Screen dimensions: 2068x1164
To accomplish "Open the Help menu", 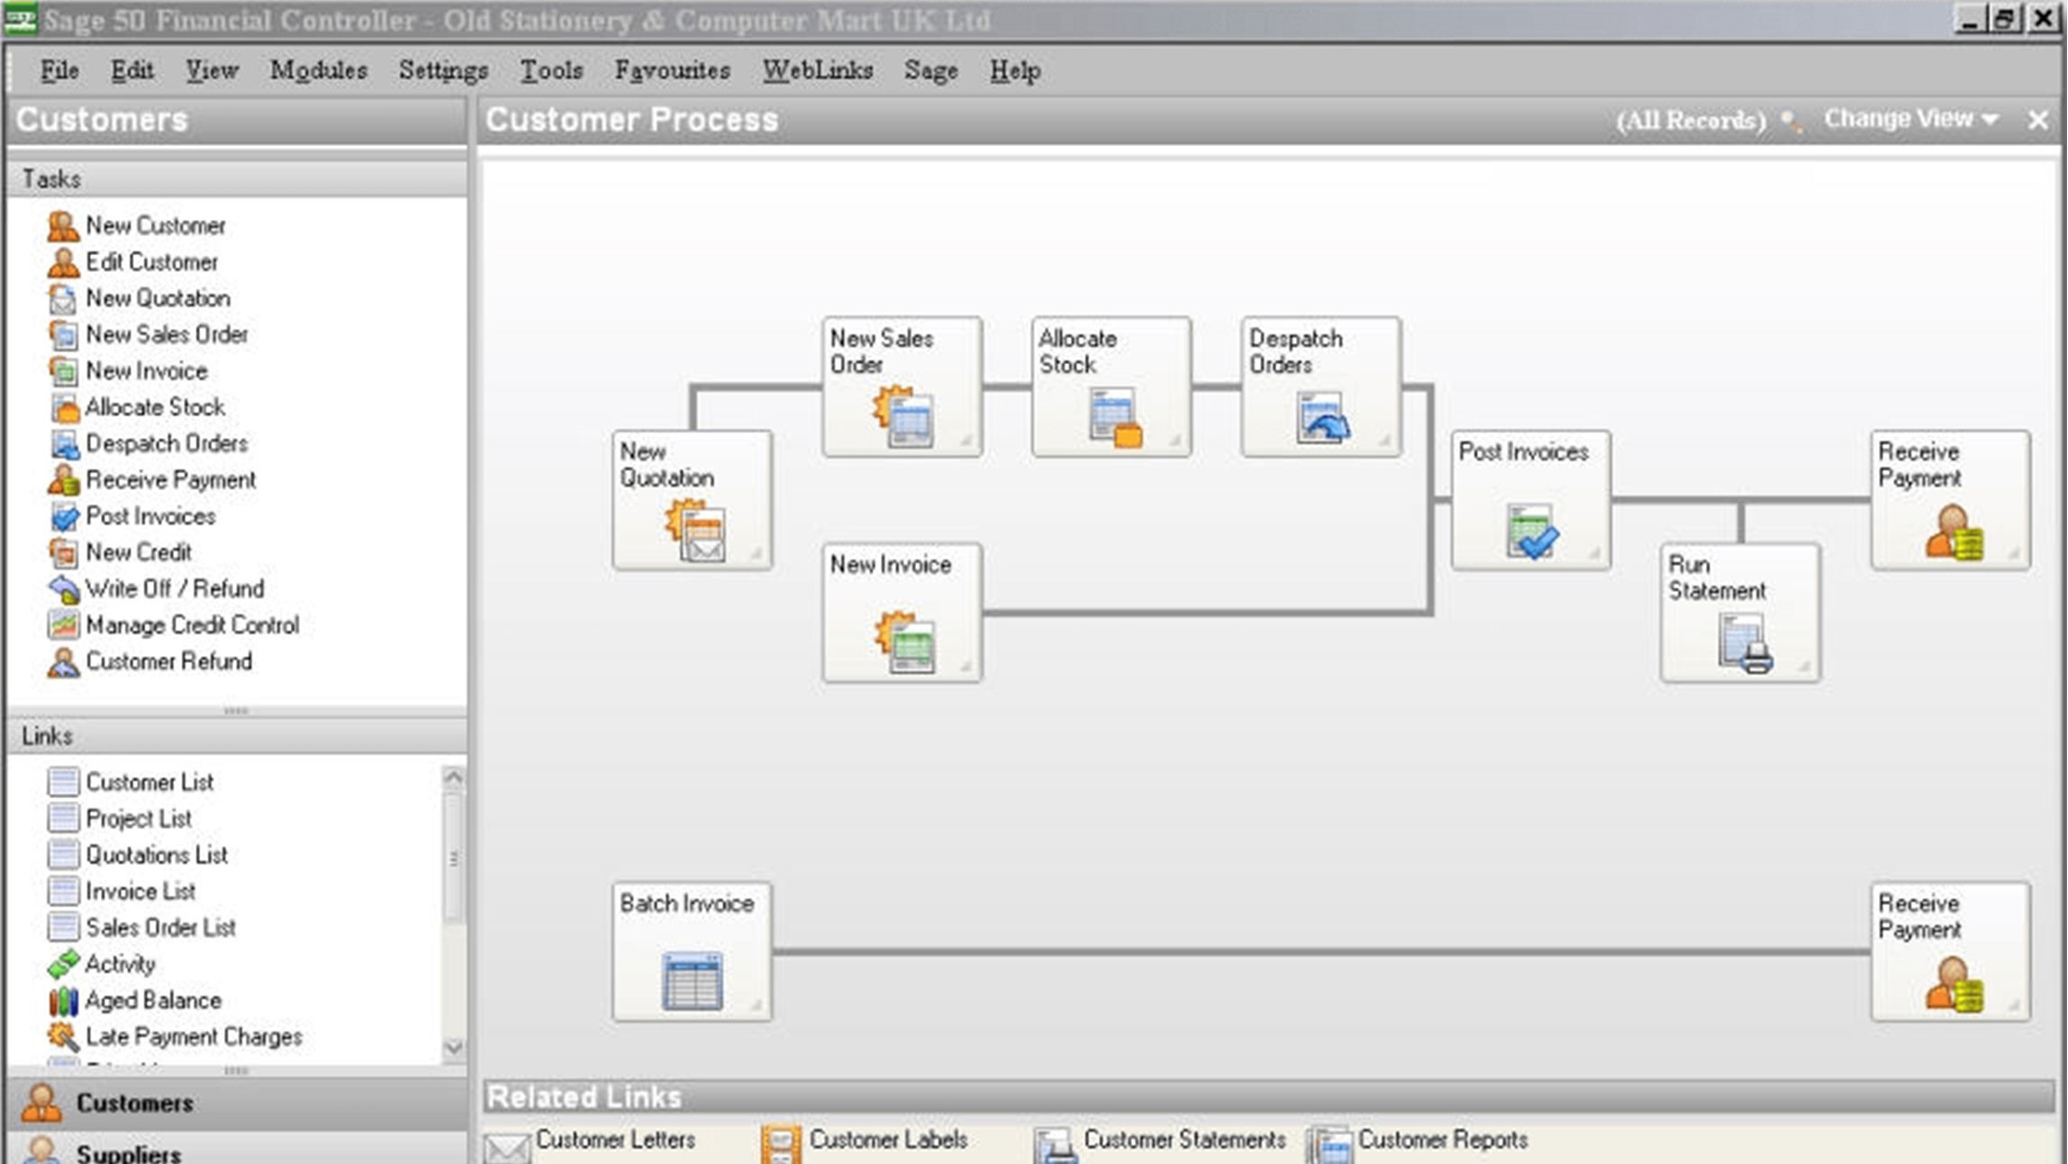I will tap(1015, 70).
